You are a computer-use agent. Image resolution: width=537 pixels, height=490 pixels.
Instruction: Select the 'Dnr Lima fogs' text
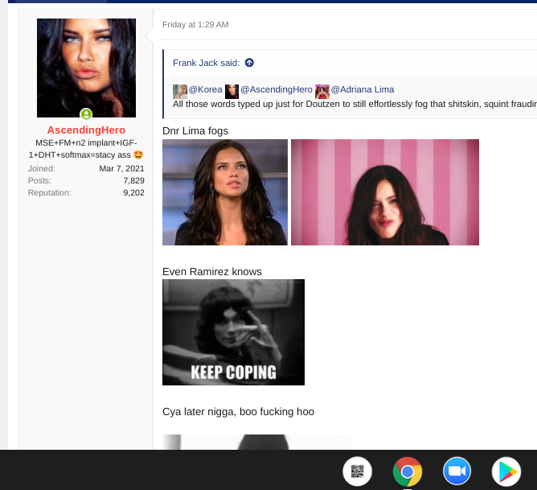coord(195,131)
